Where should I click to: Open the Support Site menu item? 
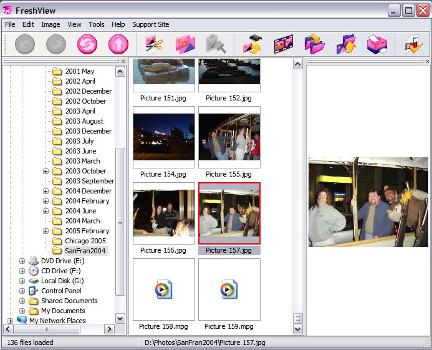point(150,24)
